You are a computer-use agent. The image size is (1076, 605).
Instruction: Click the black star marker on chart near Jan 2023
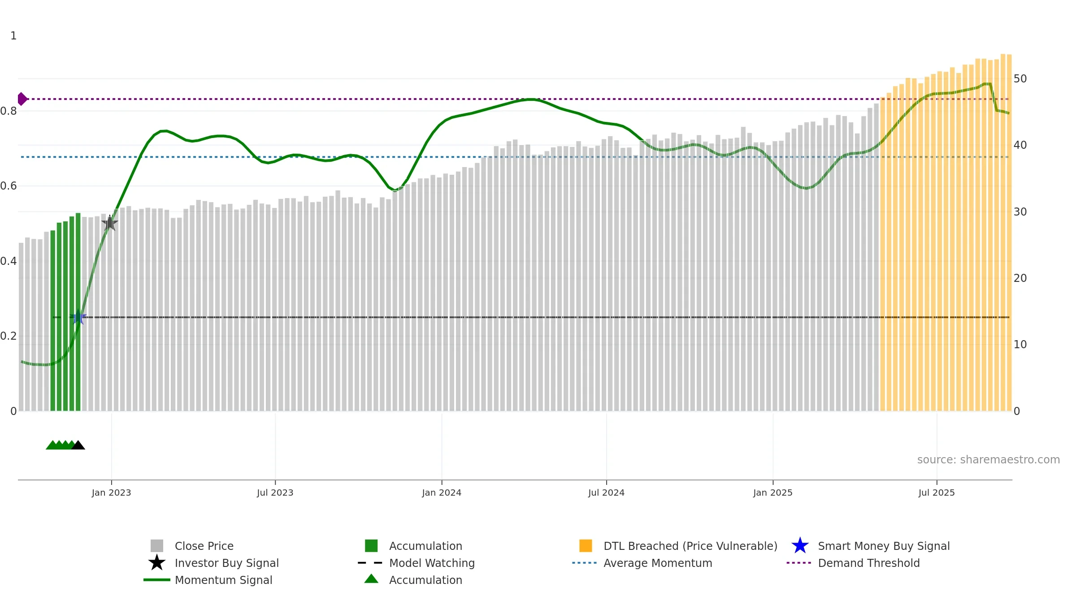110,223
